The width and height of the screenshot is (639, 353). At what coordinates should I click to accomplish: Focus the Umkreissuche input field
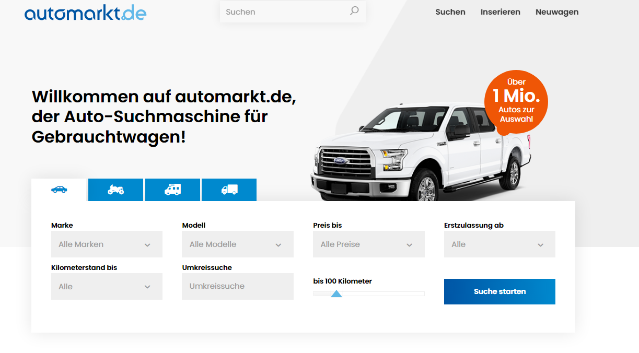(238, 286)
